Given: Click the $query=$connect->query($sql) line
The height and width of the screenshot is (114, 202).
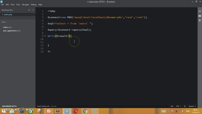Looking at the screenshot, I should click(x=69, y=30).
